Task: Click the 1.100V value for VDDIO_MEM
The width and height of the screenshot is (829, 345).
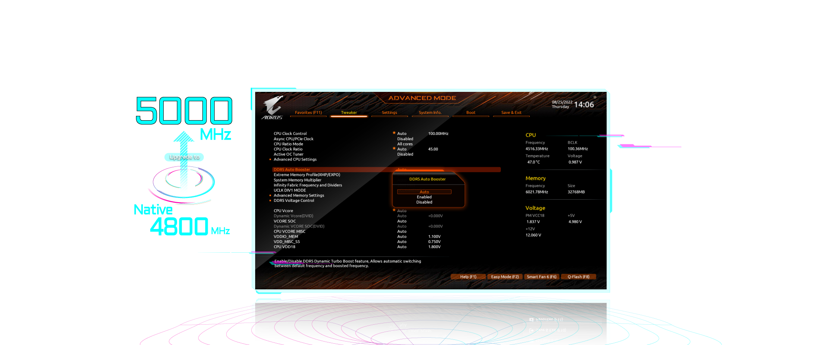Action: [x=434, y=237]
